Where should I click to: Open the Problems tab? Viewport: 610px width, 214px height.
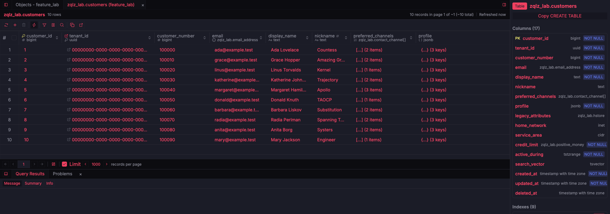click(63, 174)
